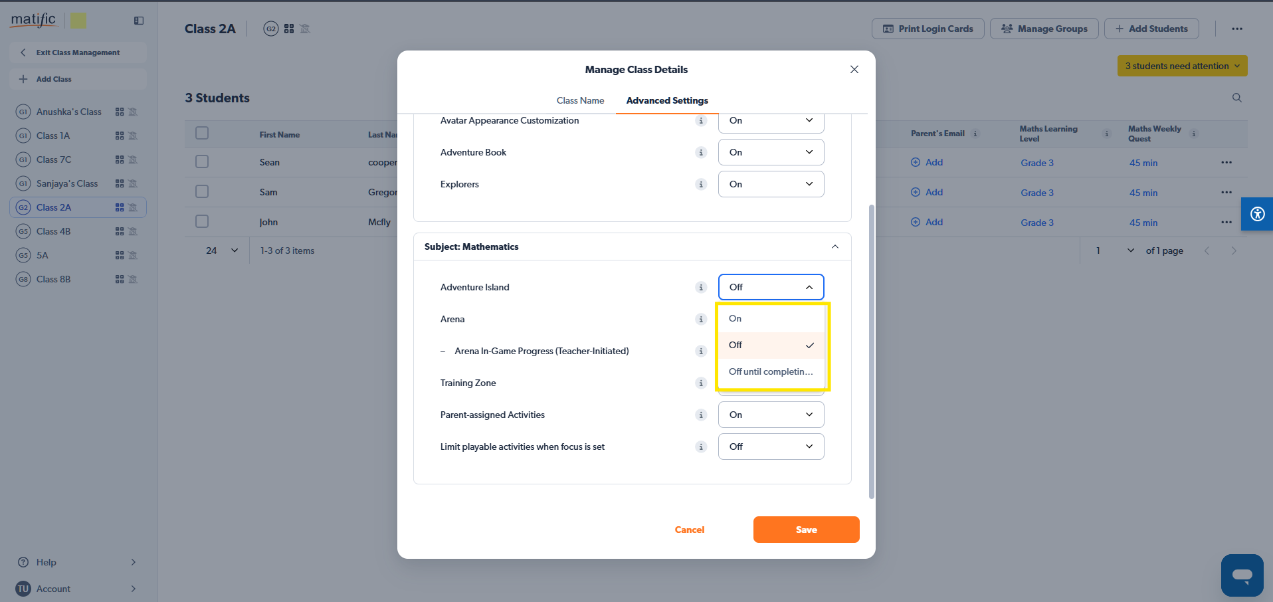Collapse the sidebar panel icon

pos(139,21)
